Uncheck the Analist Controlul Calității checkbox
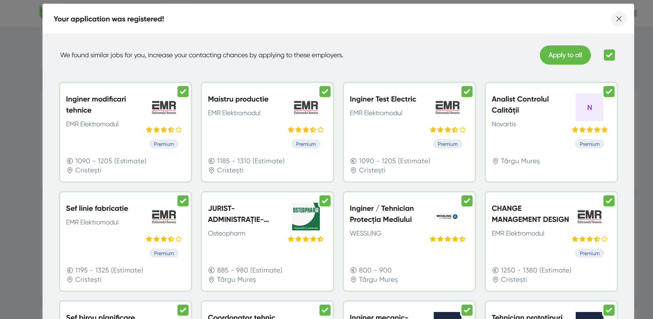 pyautogui.click(x=609, y=92)
